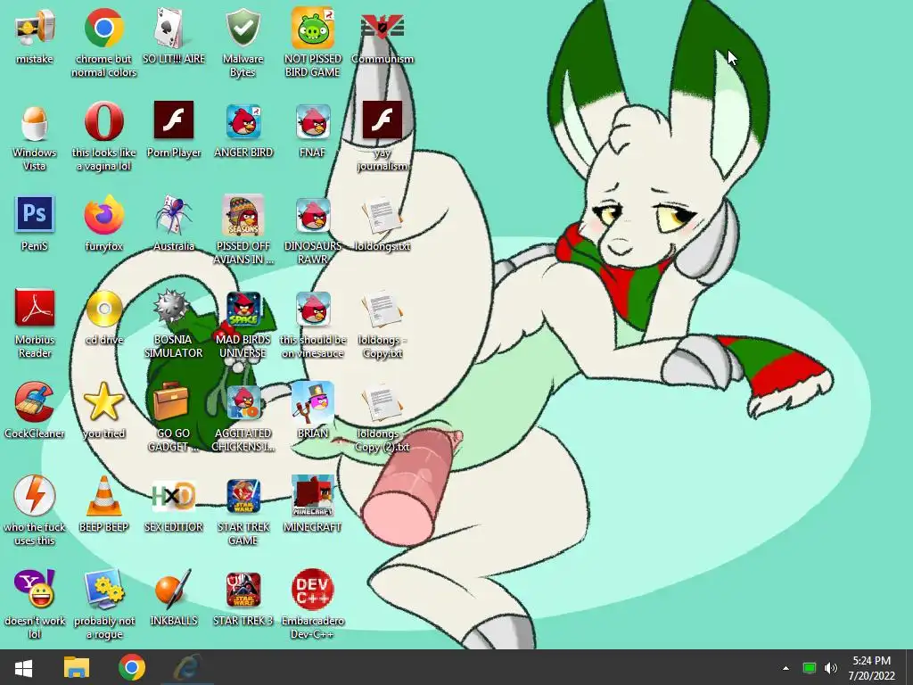Open the volume speaker tray icon

831,668
